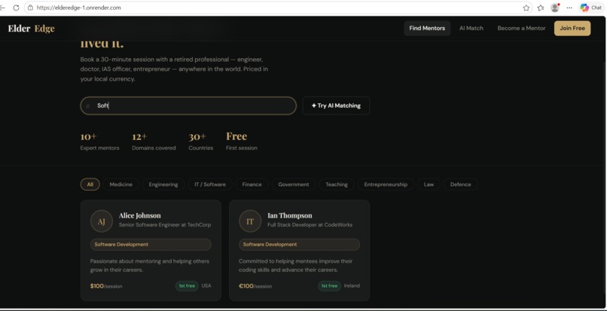Click the USA country label

(206, 286)
